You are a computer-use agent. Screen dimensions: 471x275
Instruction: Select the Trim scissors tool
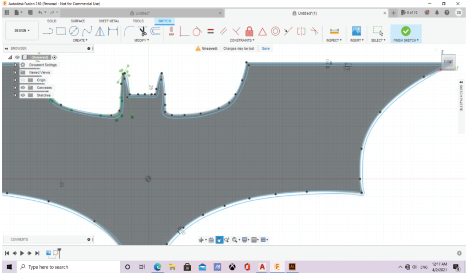pos(142,31)
